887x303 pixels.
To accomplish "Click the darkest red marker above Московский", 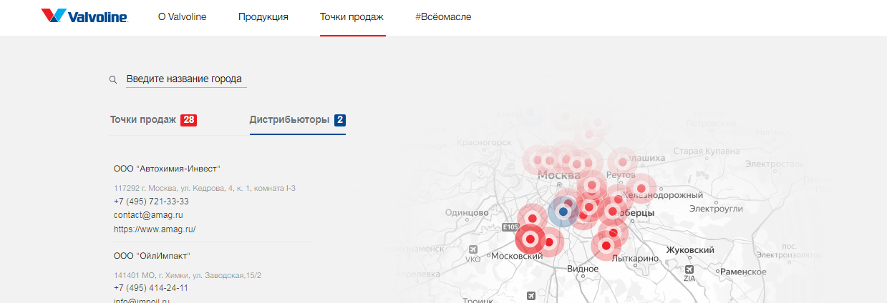I will (x=530, y=239).
